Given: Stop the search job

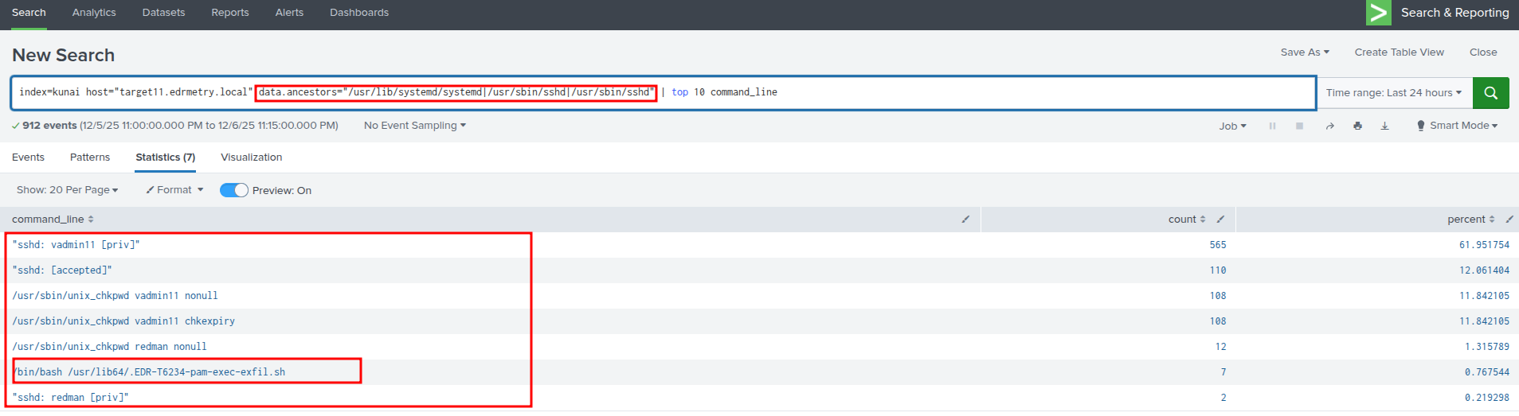Looking at the screenshot, I should (1299, 126).
